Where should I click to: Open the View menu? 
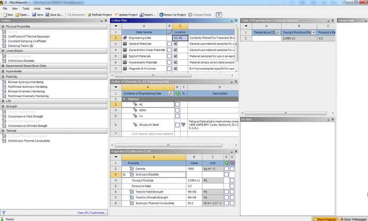[15, 8]
